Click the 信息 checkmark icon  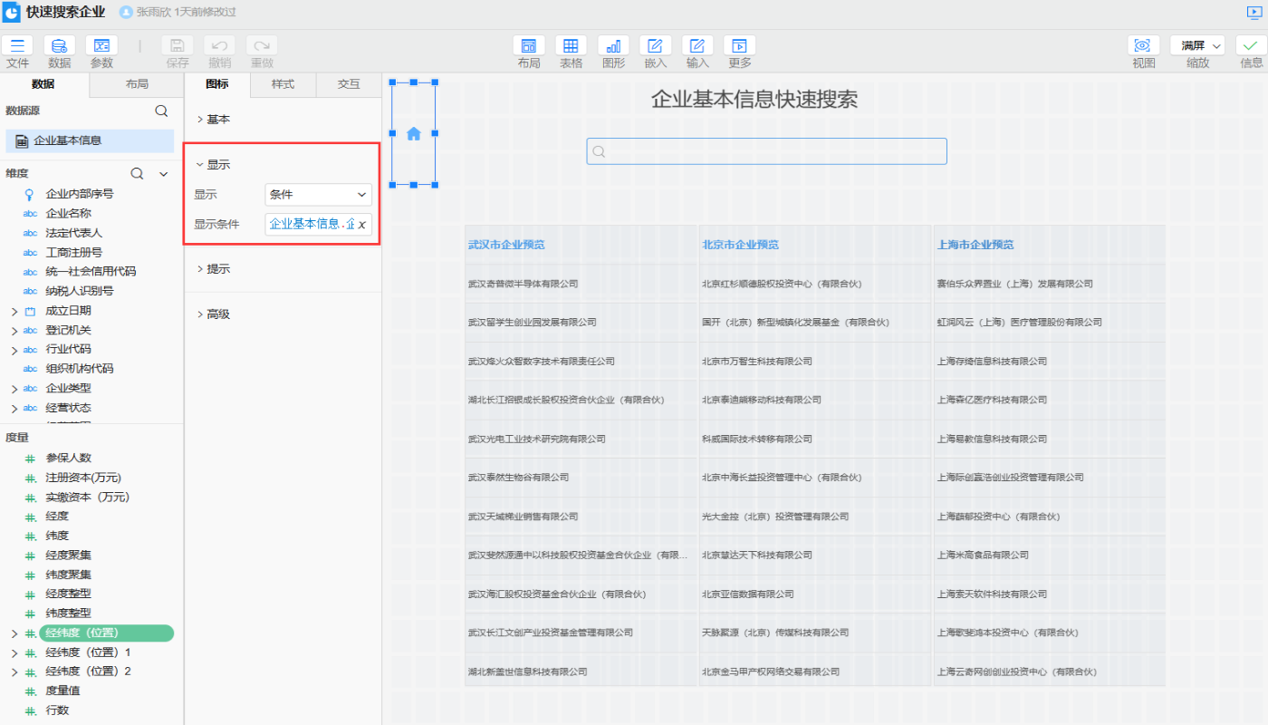tap(1251, 45)
